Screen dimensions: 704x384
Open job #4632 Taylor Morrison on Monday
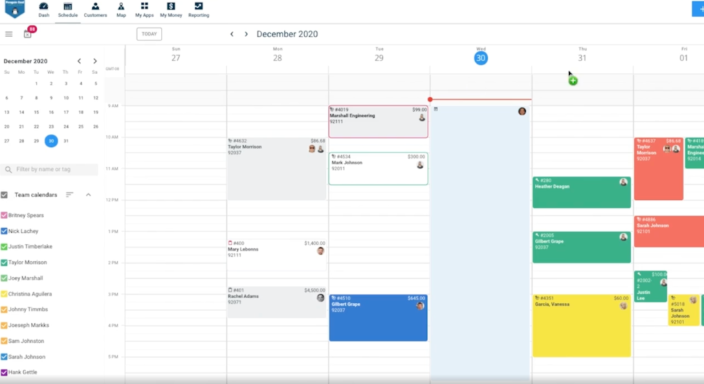tap(276, 169)
